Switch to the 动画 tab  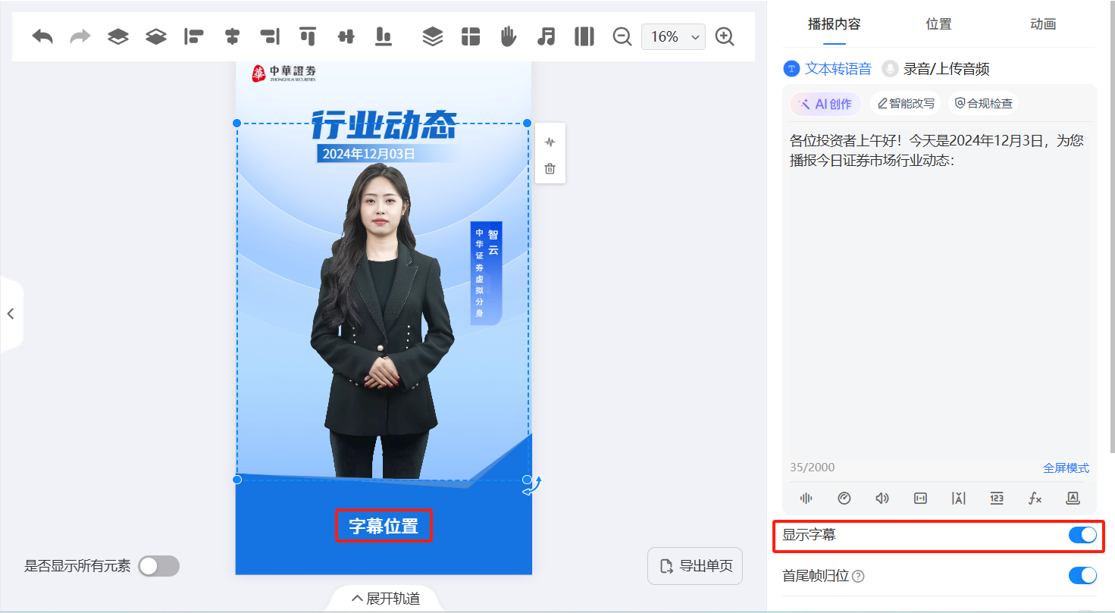click(1043, 24)
